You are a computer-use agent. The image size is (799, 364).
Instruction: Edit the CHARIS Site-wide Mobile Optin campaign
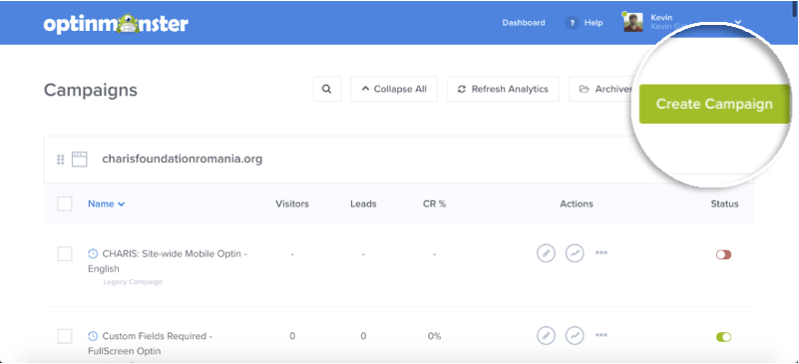coord(546,253)
